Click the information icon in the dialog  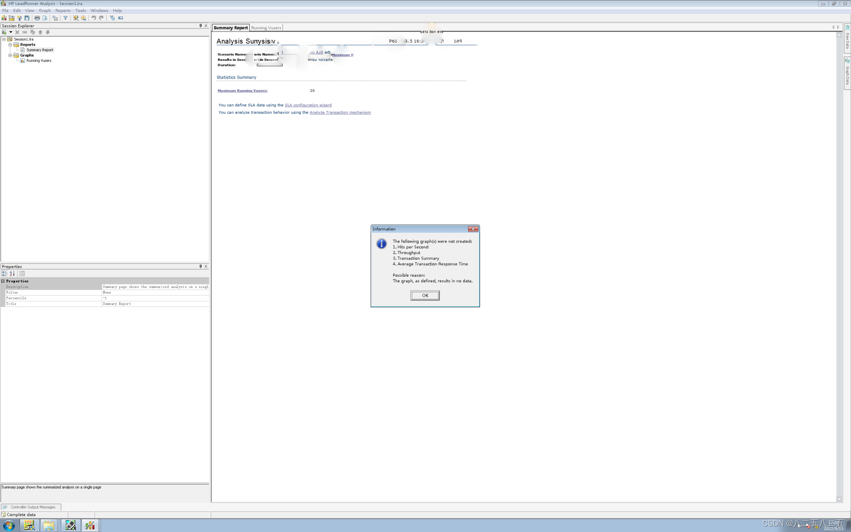click(381, 244)
